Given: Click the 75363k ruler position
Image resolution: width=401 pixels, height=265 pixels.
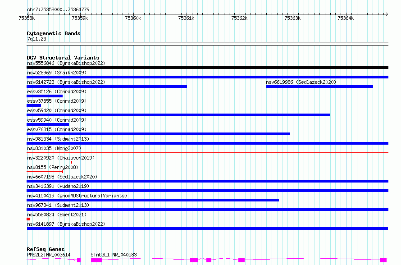Looking at the screenshot, I should (292, 18).
